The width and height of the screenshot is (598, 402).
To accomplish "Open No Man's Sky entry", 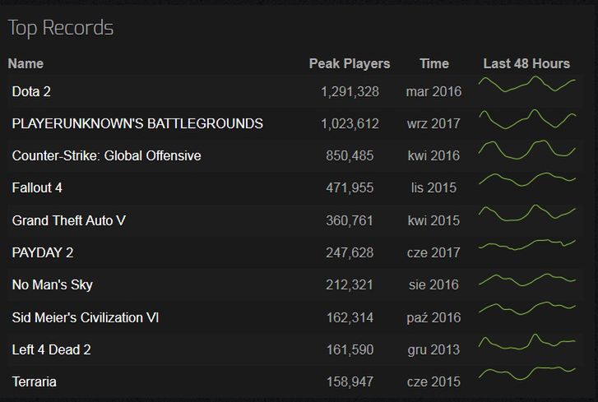I will (53, 284).
